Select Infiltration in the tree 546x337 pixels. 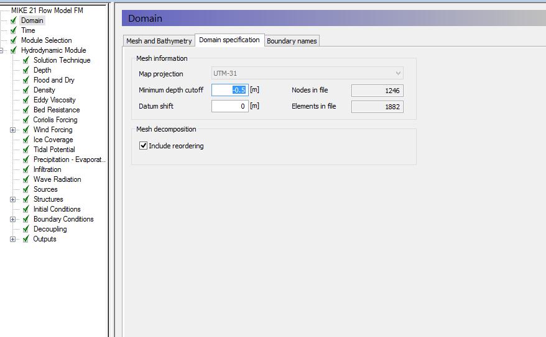[x=47, y=169]
